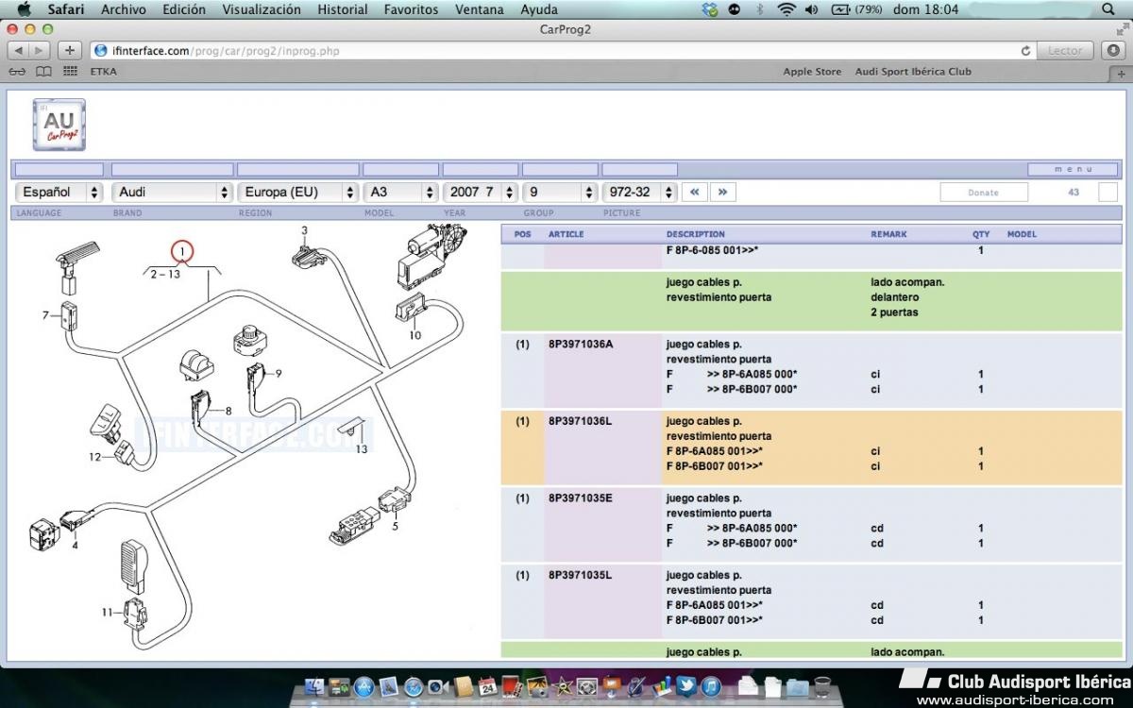Open a new tab with plus
The image size is (1133, 708).
[1122, 73]
